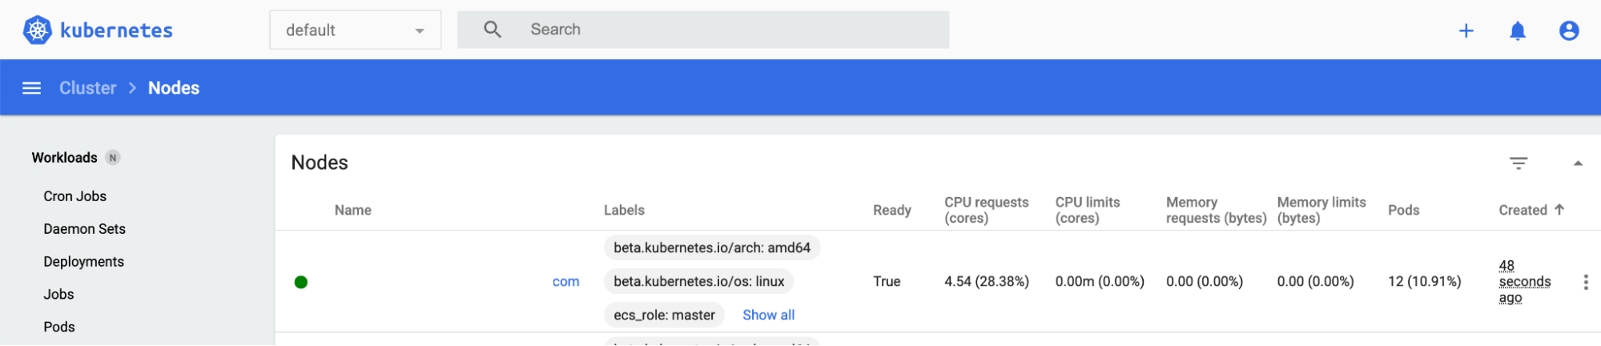Viewport: 1601px width, 346px height.
Task: Toggle the hamburger navigation menu
Action: point(31,88)
